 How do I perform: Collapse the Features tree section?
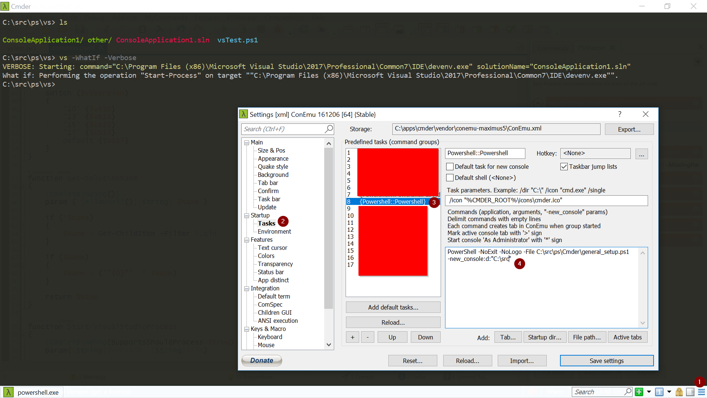246,240
